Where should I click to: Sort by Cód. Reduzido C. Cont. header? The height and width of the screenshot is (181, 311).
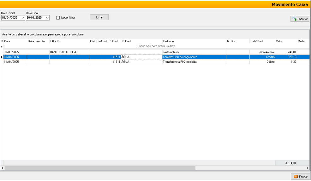pos(105,41)
